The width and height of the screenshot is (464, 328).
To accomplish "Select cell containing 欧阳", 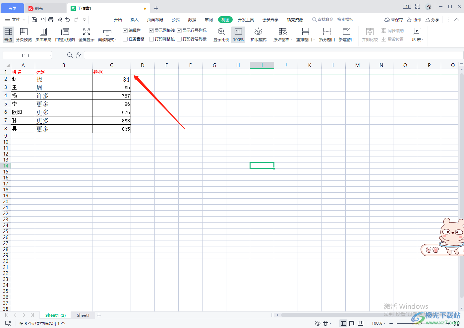I will click(23, 112).
